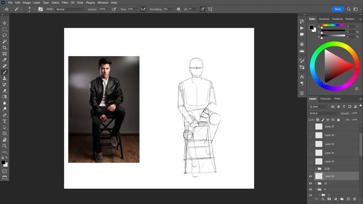
Task: Open the History panel icon
Action: [302, 22]
